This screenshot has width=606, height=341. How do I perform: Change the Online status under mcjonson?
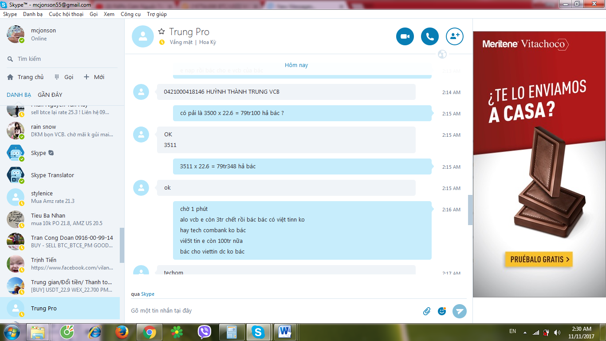pyautogui.click(x=39, y=39)
